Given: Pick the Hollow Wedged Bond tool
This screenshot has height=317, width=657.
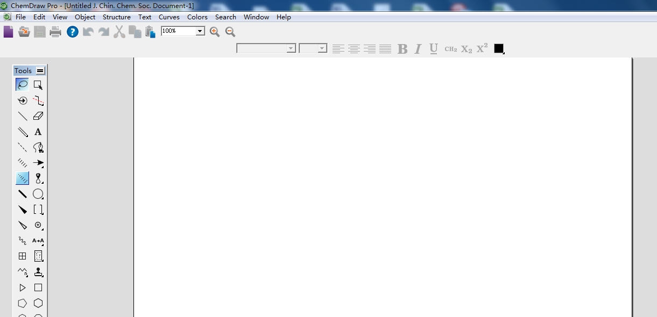Looking at the screenshot, I should coord(23,225).
